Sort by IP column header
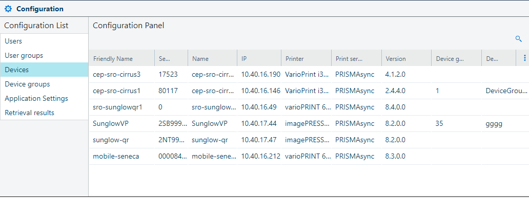529x198 pixels. 259,58
